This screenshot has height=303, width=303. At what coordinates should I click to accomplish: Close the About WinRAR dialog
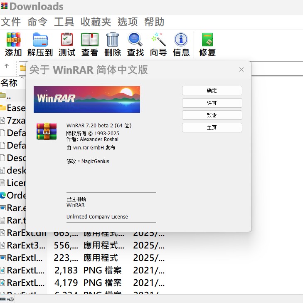pyautogui.click(x=241, y=70)
